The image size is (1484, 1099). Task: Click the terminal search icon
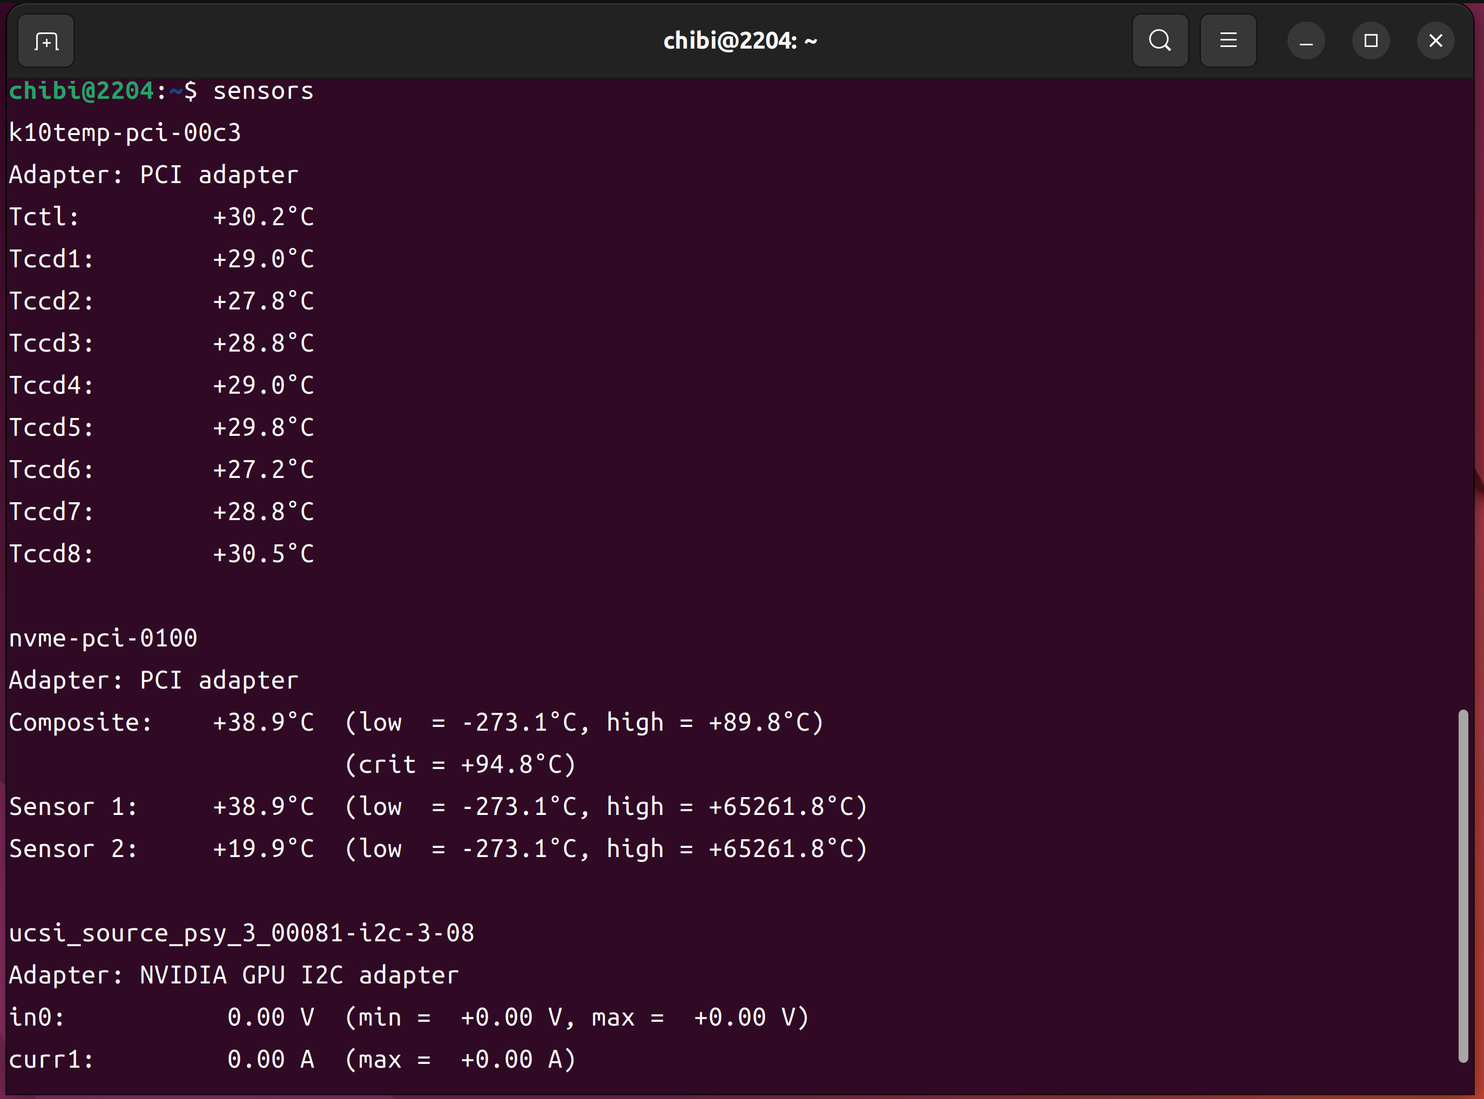point(1159,41)
